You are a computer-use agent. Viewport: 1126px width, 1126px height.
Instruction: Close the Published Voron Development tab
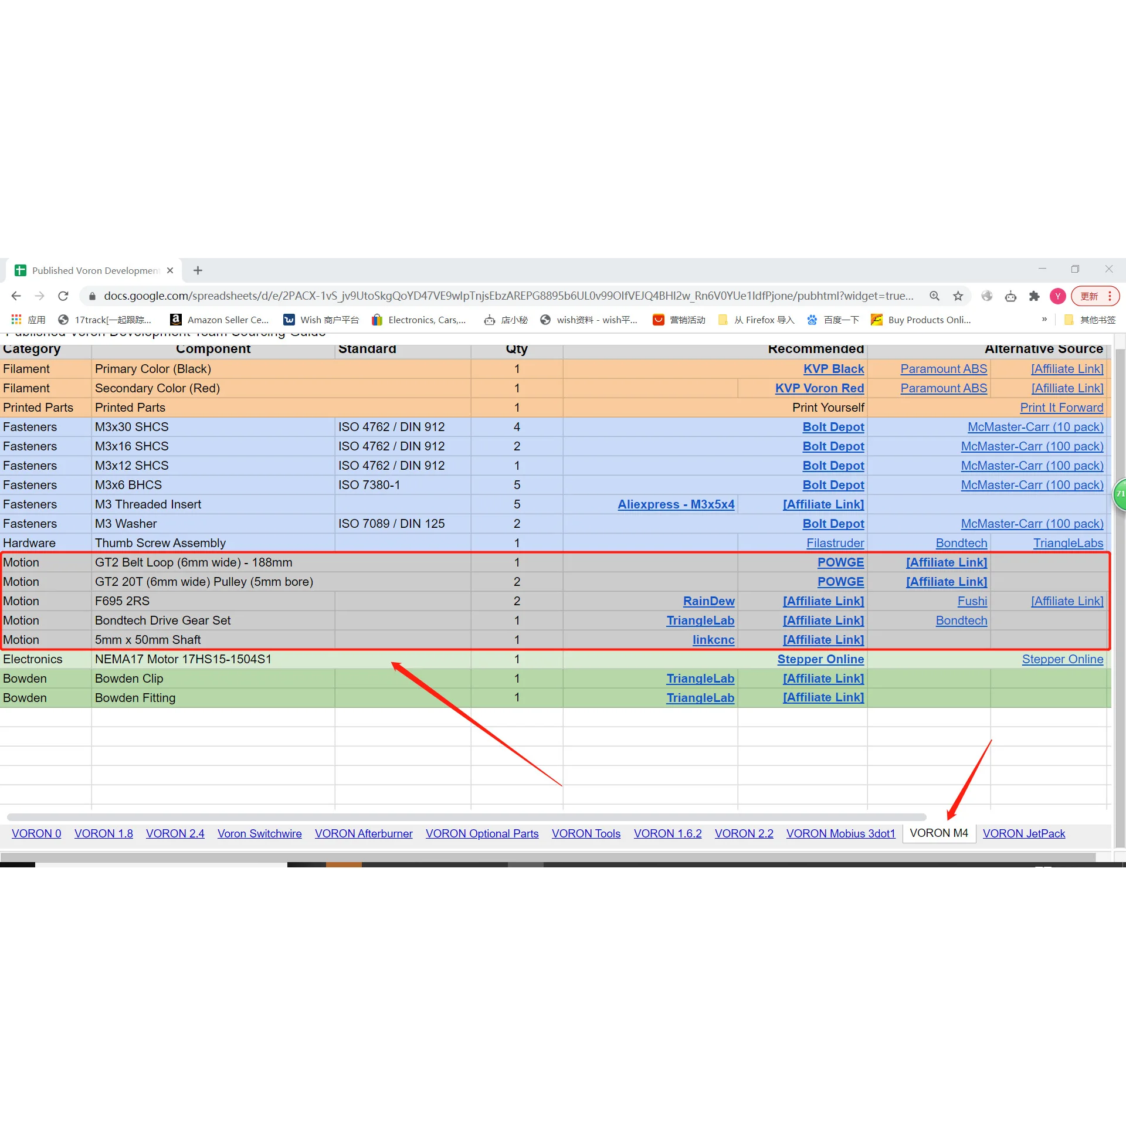tap(170, 270)
